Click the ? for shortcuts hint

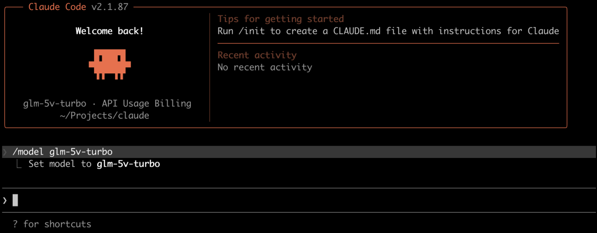[52, 224]
